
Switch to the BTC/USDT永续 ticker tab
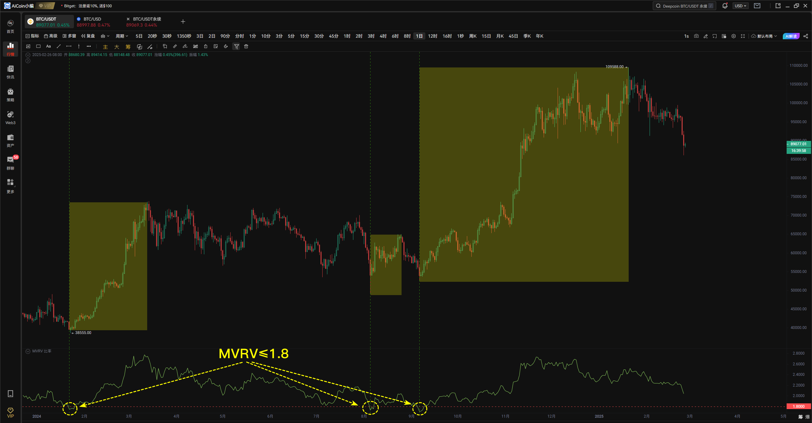(143, 22)
